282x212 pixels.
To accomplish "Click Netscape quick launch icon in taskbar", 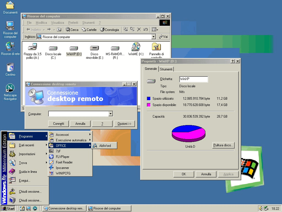I will click(35, 208).
